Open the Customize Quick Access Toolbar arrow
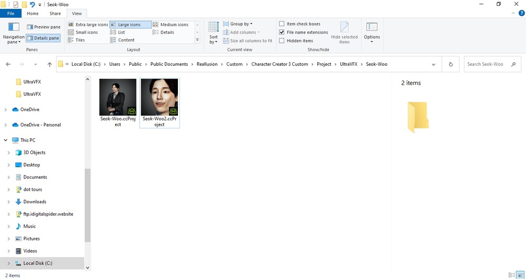The height and width of the screenshot is (279, 526). click(40, 5)
